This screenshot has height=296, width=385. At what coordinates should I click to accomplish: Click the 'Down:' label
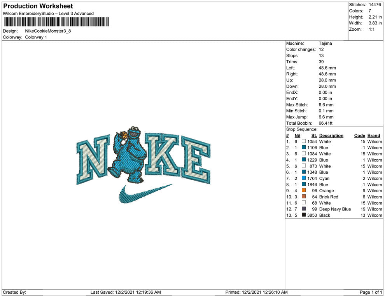click(292, 86)
